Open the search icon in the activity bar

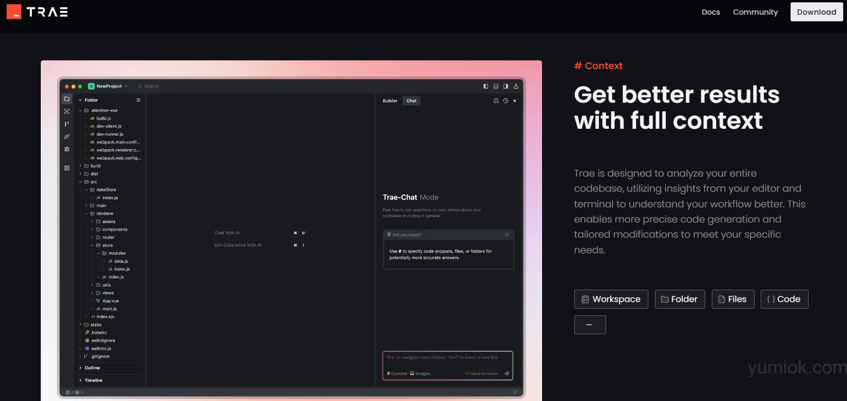pyautogui.click(x=67, y=111)
